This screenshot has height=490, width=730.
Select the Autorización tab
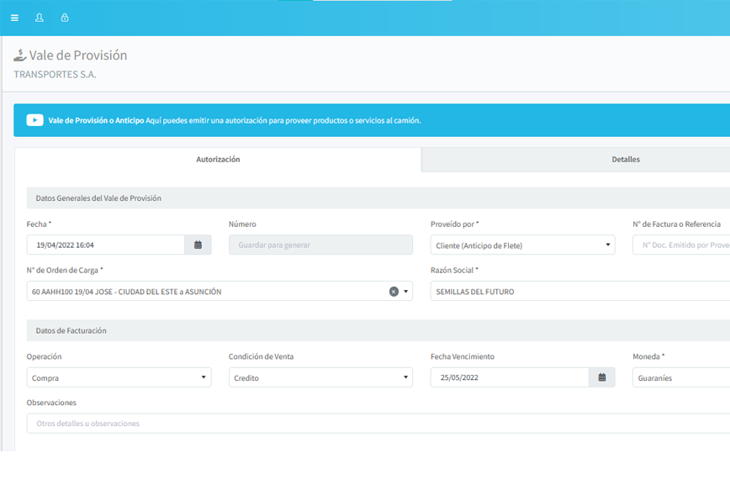tap(218, 160)
